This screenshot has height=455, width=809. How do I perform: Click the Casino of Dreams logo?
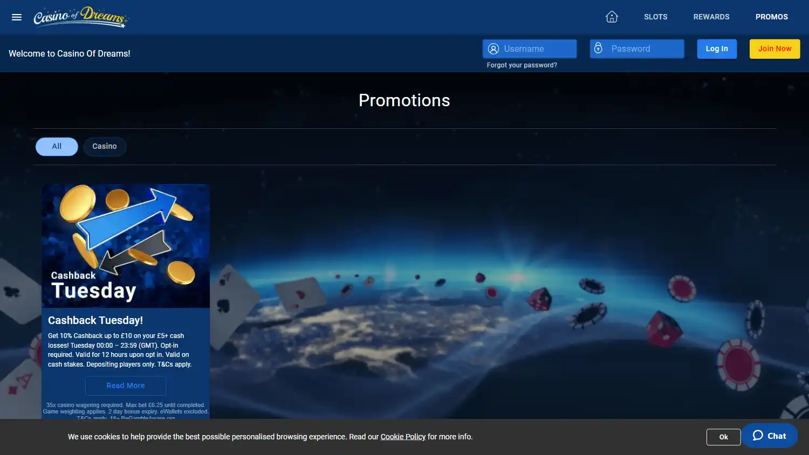pyautogui.click(x=81, y=17)
